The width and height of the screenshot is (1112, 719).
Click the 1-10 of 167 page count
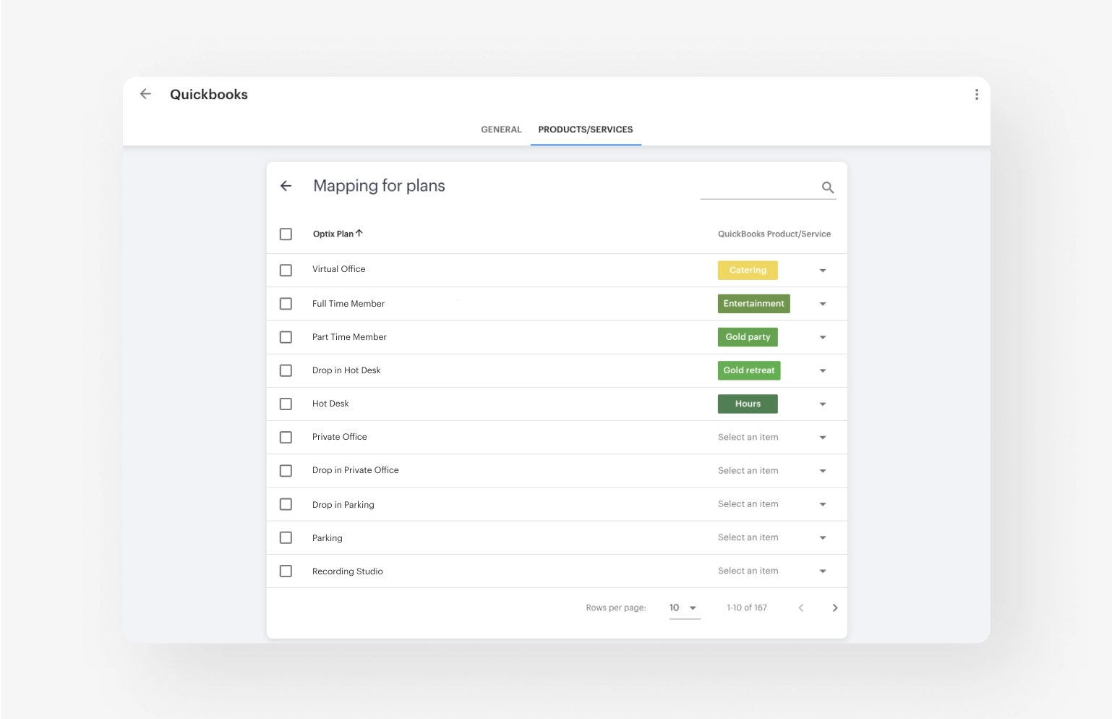point(747,608)
